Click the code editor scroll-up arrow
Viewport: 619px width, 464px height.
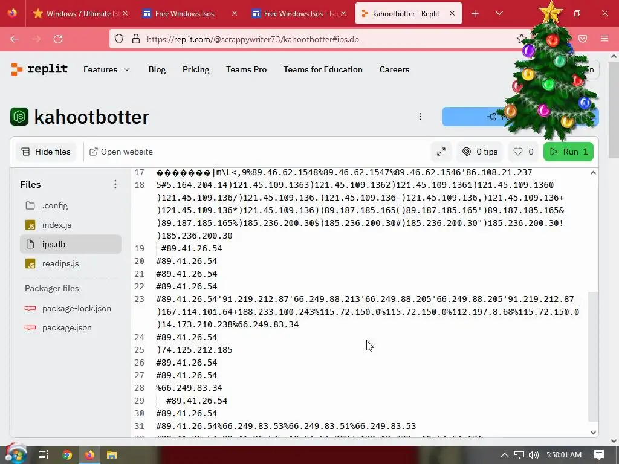click(x=593, y=173)
